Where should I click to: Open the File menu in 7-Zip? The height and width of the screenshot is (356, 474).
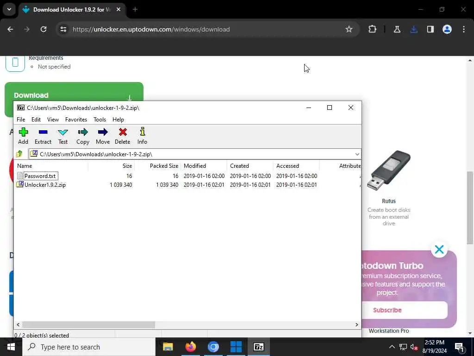(x=21, y=120)
